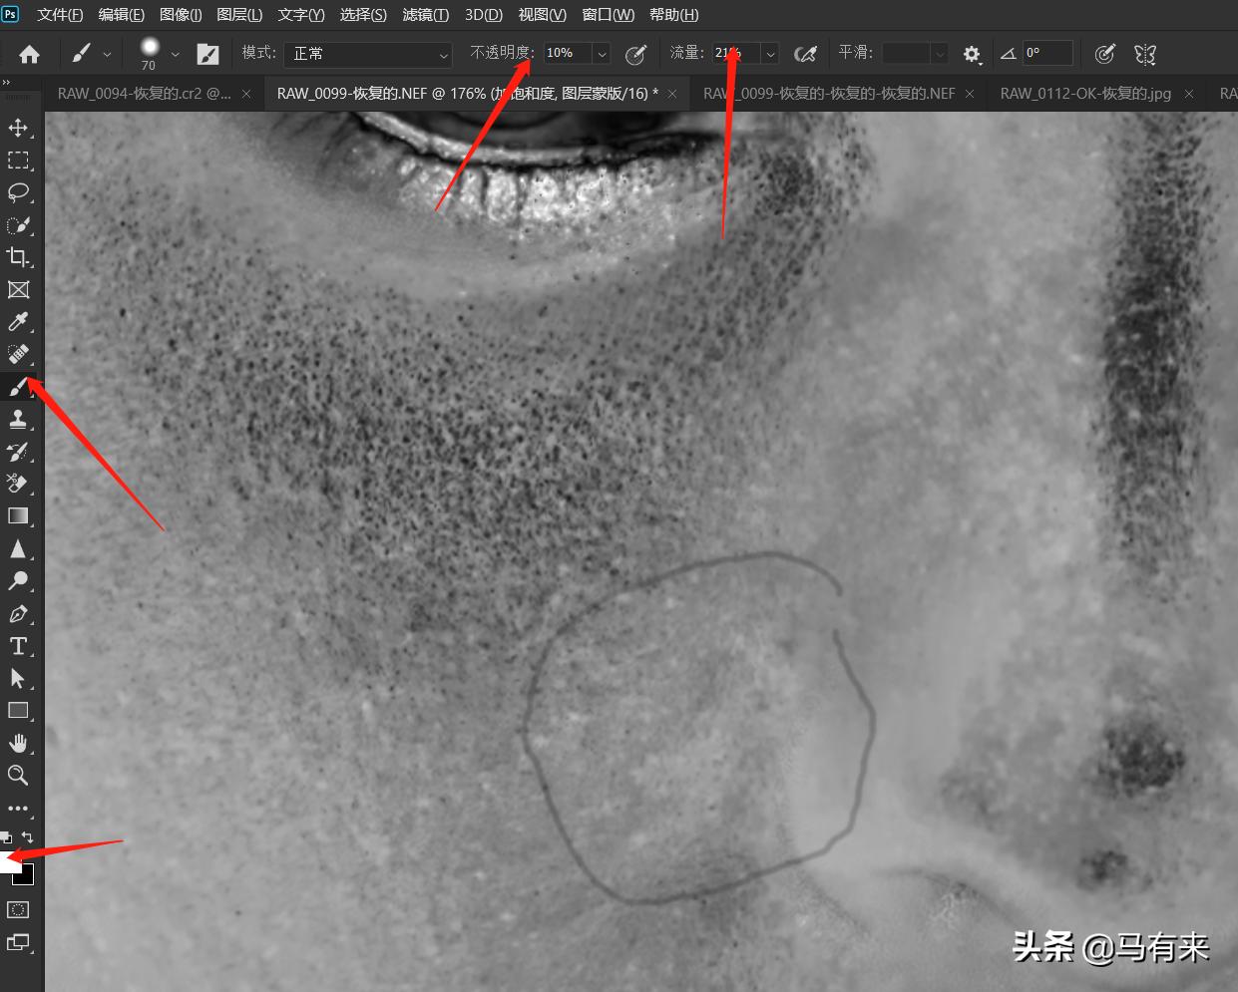Toggle the Brush Settings panel icon

207,54
